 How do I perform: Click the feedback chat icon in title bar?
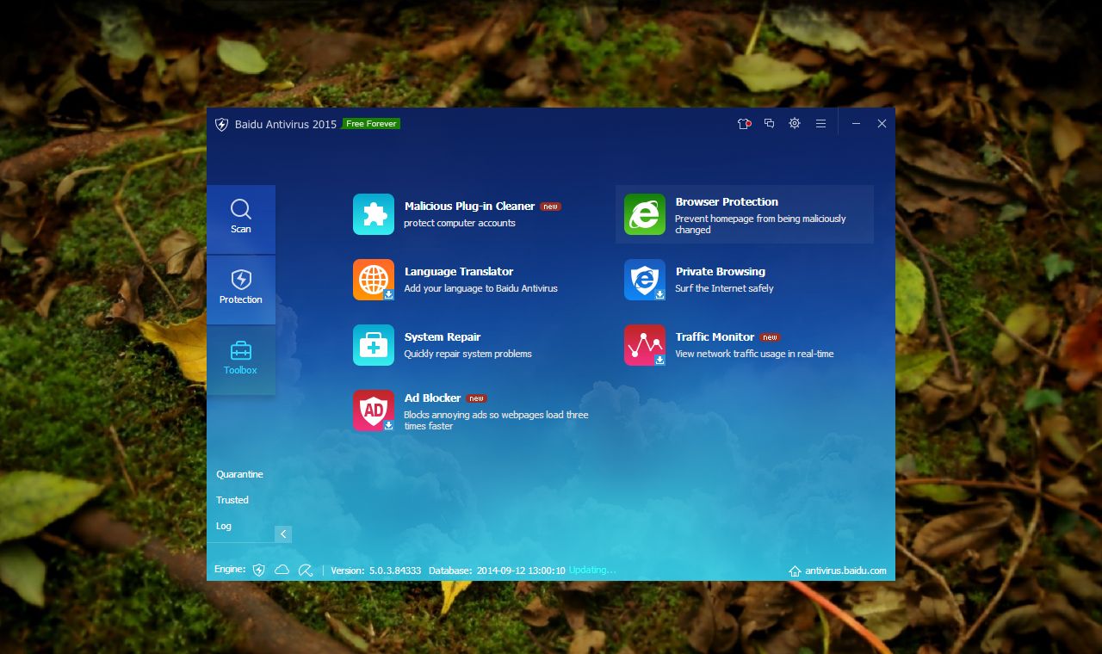click(x=770, y=124)
